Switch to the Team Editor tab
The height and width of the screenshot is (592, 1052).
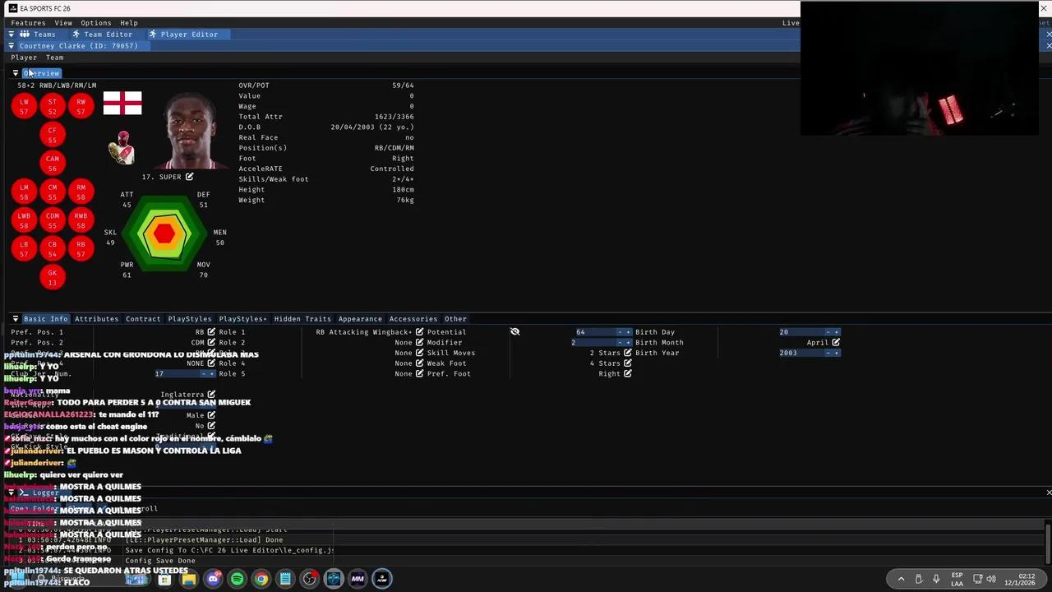click(x=102, y=35)
